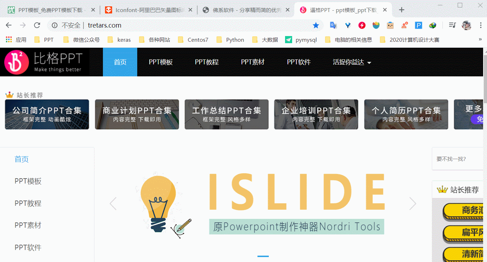
Task: Open PPT素材 in the left sidebar
Action: click(28, 225)
